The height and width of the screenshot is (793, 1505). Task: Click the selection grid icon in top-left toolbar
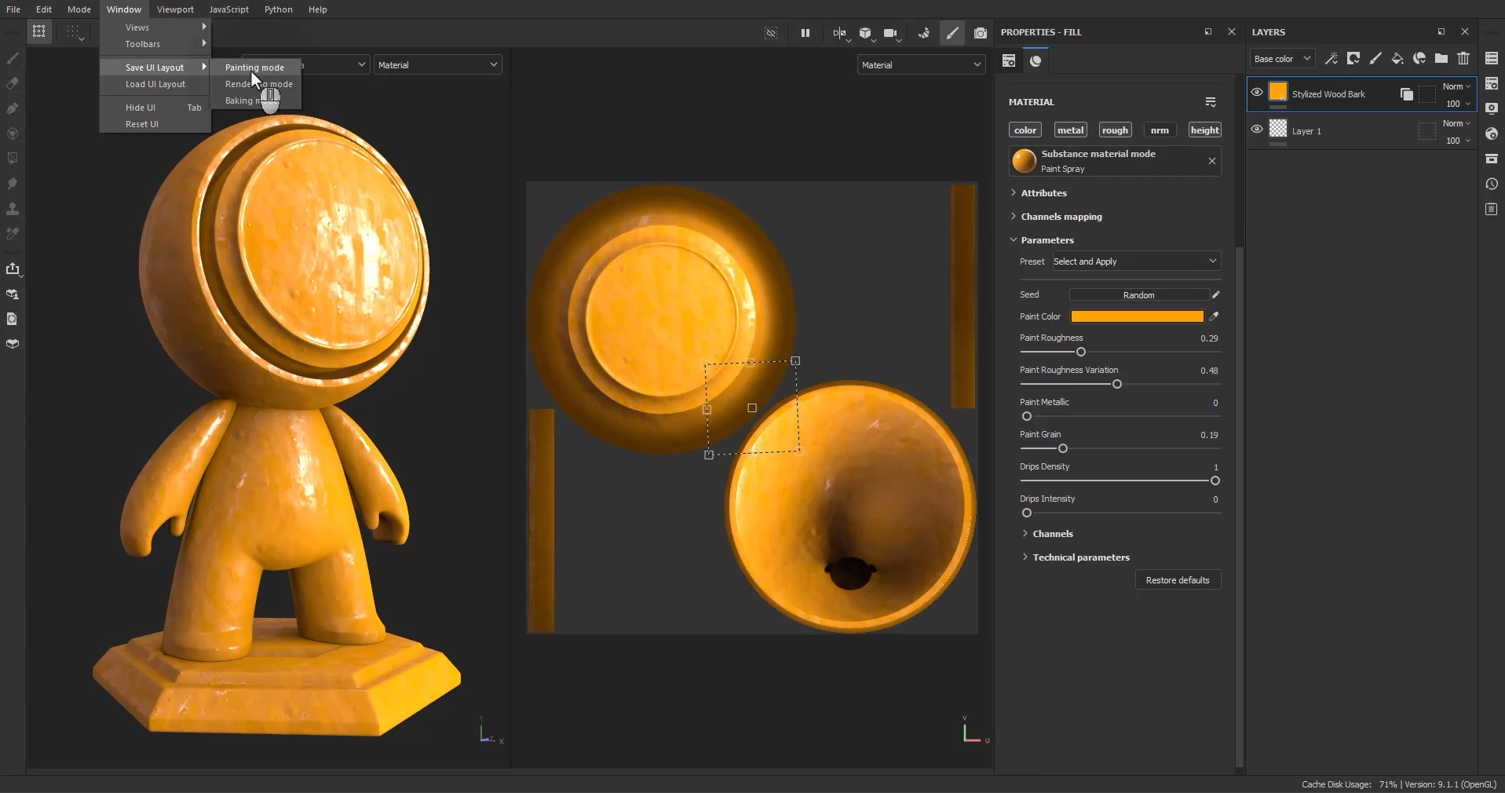tap(38, 32)
